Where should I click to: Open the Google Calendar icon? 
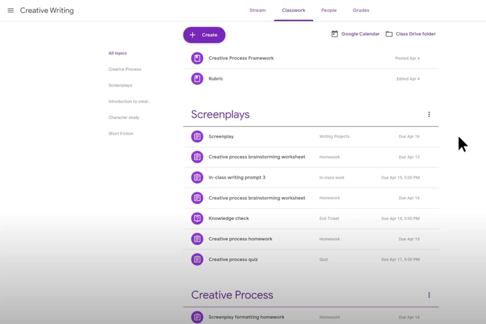(x=334, y=34)
